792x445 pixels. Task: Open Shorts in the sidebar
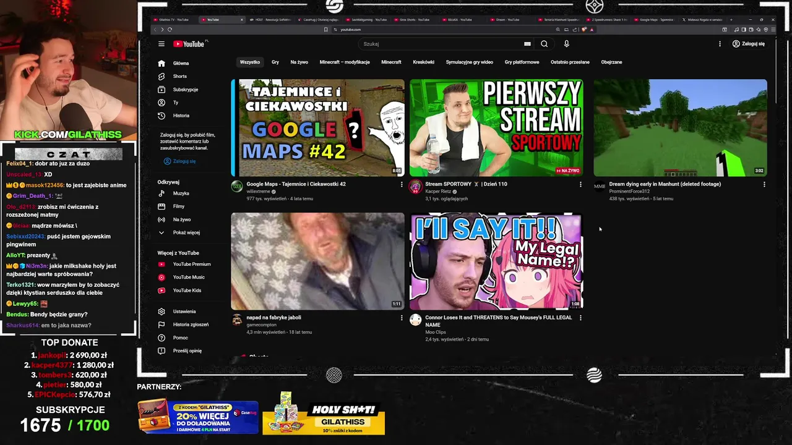point(181,76)
